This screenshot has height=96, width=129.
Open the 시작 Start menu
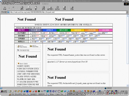(x=4, y=91)
